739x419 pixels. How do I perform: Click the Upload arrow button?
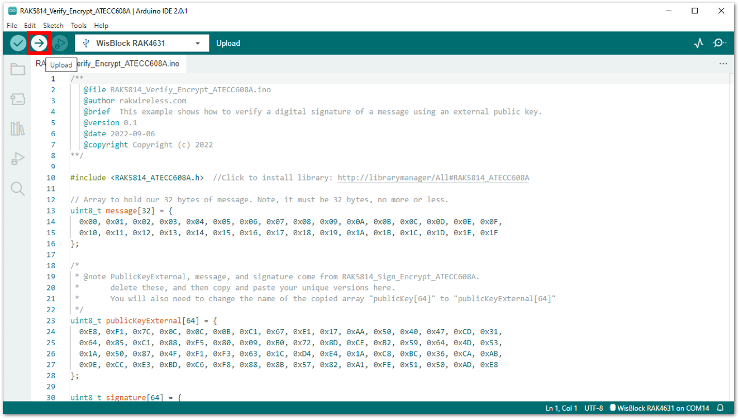tap(39, 43)
